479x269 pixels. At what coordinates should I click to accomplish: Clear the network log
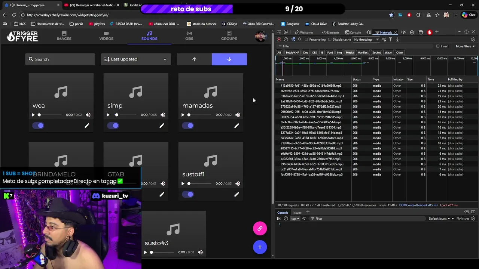286,40
